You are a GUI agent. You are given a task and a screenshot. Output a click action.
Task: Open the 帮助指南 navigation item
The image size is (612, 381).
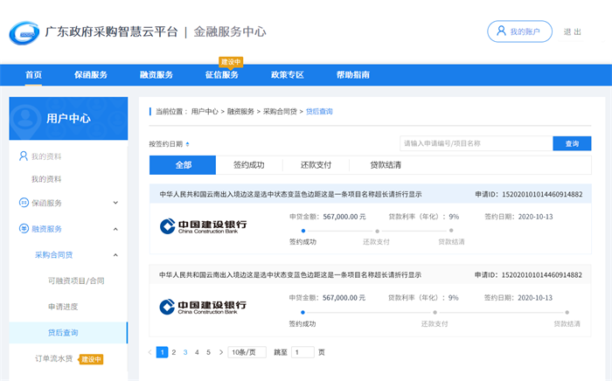tap(353, 74)
